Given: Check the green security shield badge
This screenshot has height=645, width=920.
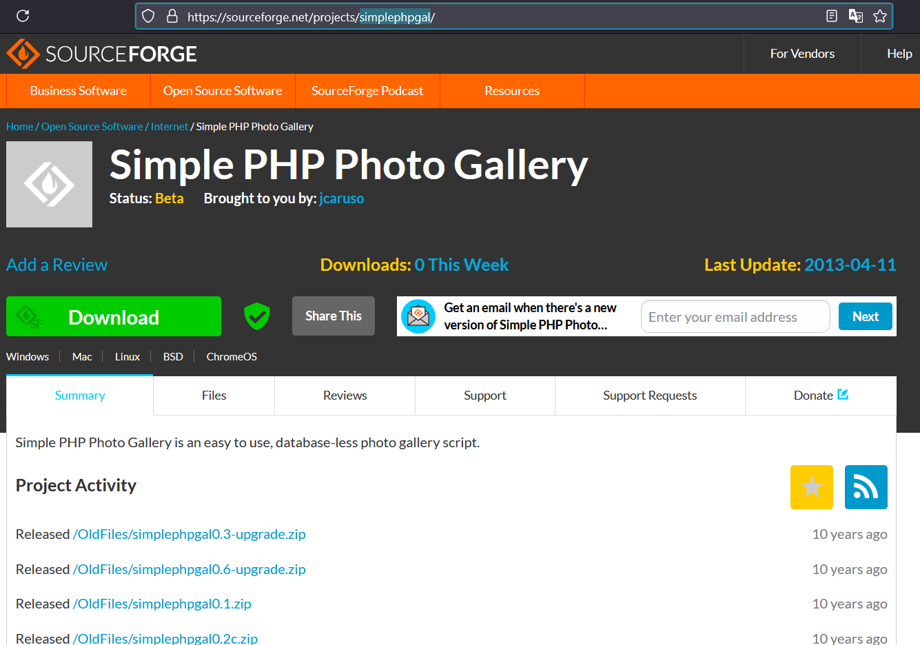Looking at the screenshot, I should tap(256, 316).
